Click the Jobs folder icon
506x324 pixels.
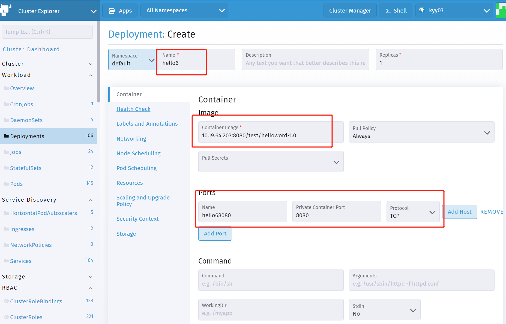point(7,152)
